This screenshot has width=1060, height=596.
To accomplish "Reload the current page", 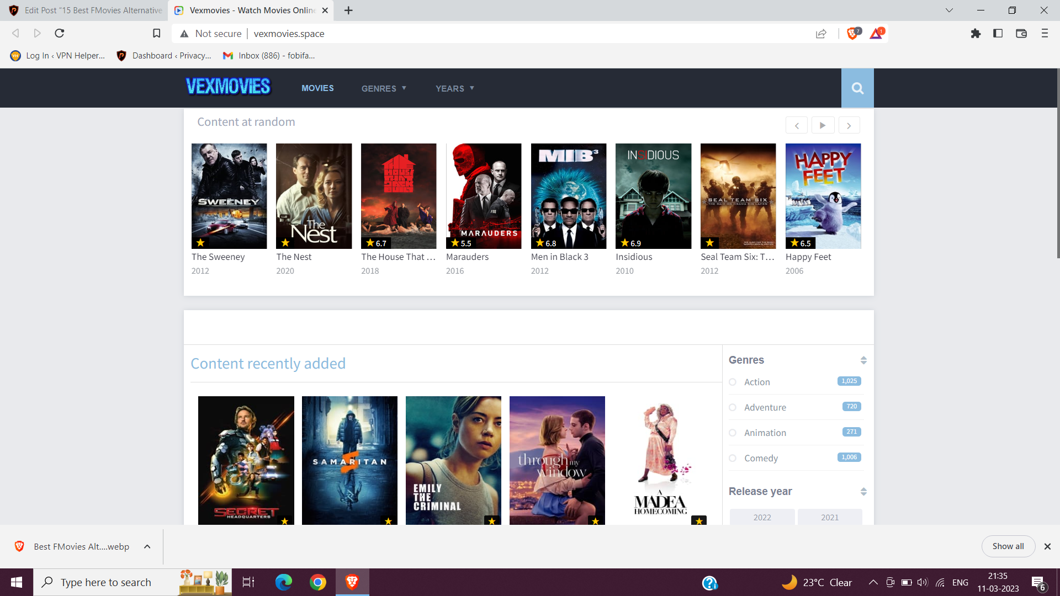I will (x=60, y=34).
